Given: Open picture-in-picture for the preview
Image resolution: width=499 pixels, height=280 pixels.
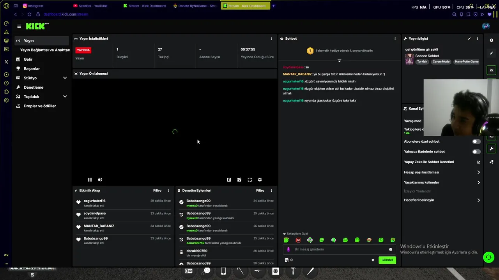Looking at the screenshot, I should (229, 180).
